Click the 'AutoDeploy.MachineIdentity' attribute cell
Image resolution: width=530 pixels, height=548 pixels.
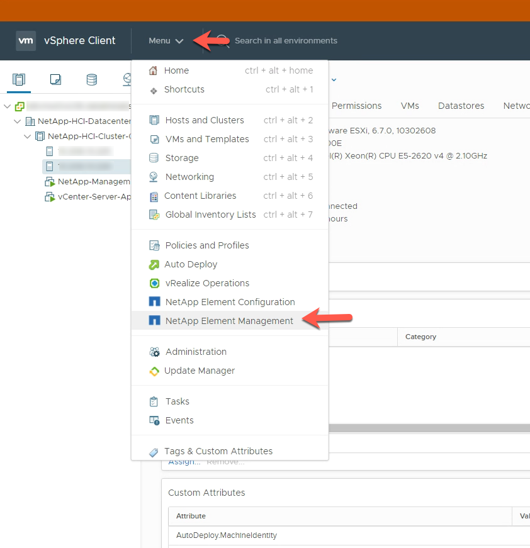pos(227,535)
